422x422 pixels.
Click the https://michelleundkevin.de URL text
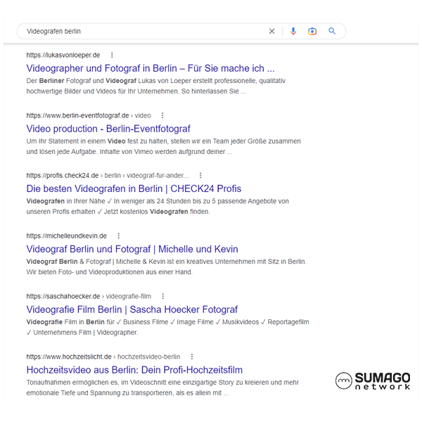coord(67,236)
